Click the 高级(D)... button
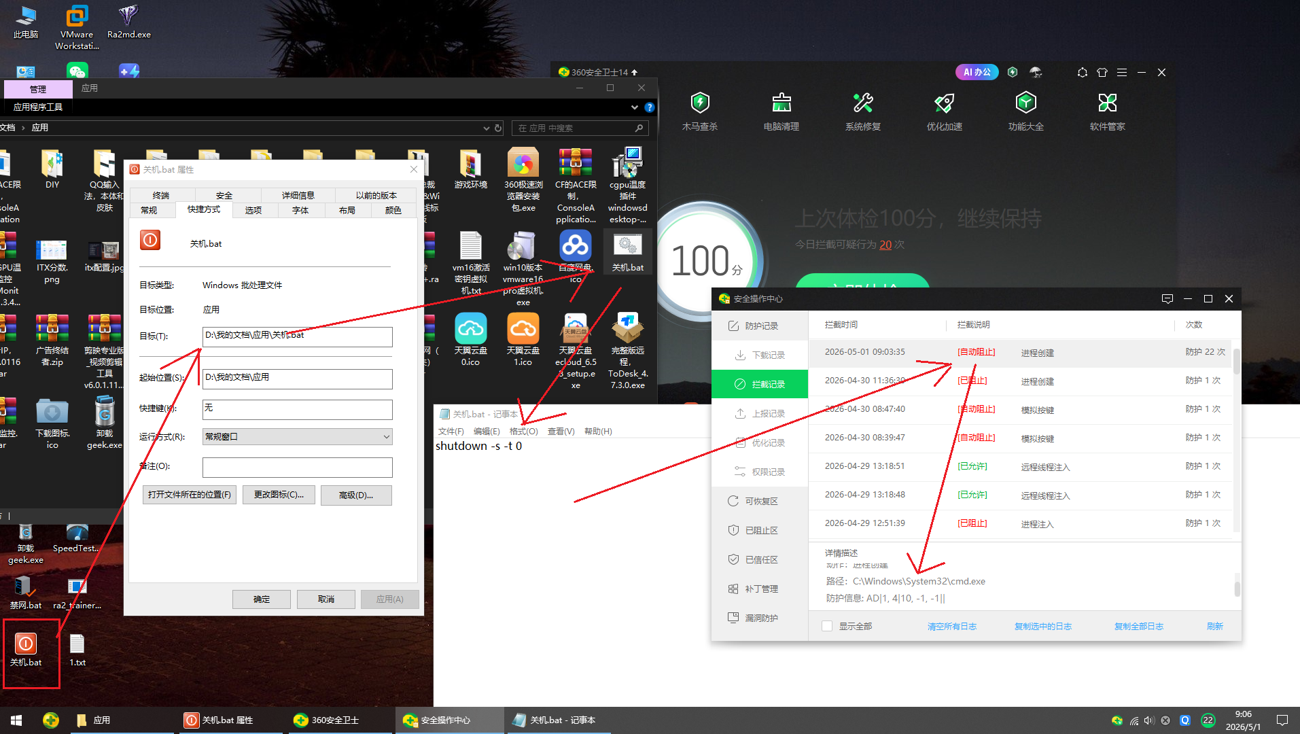 pyautogui.click(x=356, y=495)
